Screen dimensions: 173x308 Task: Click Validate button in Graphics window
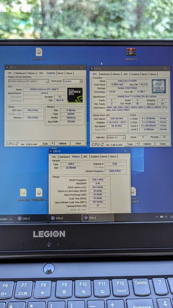click(x=63, y=144)
